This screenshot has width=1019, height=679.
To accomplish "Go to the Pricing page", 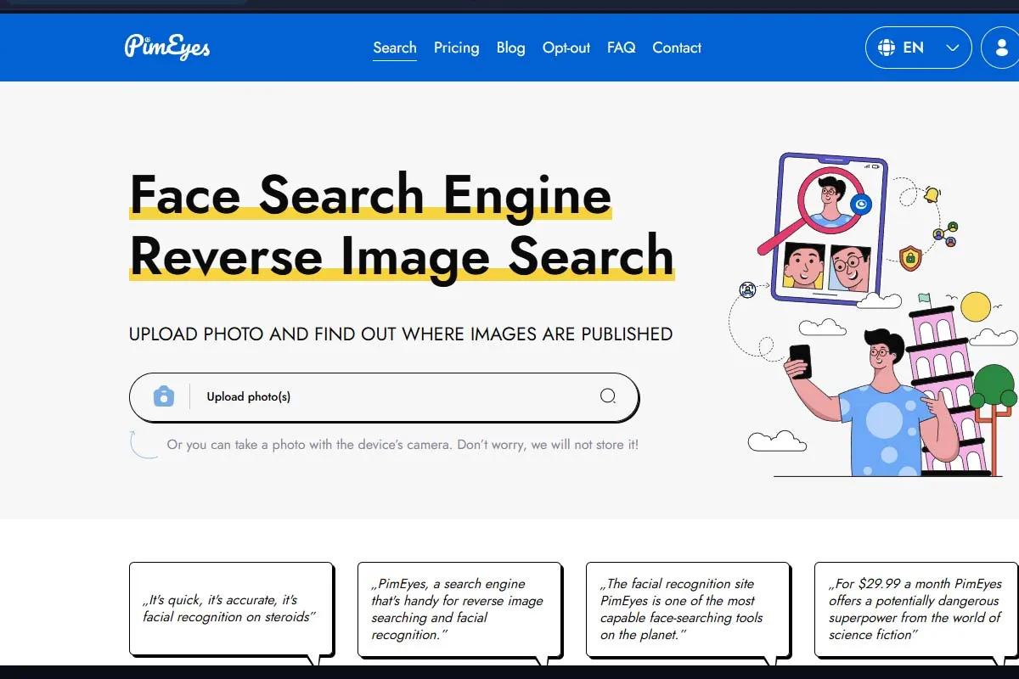I will (x=456, y=48).
